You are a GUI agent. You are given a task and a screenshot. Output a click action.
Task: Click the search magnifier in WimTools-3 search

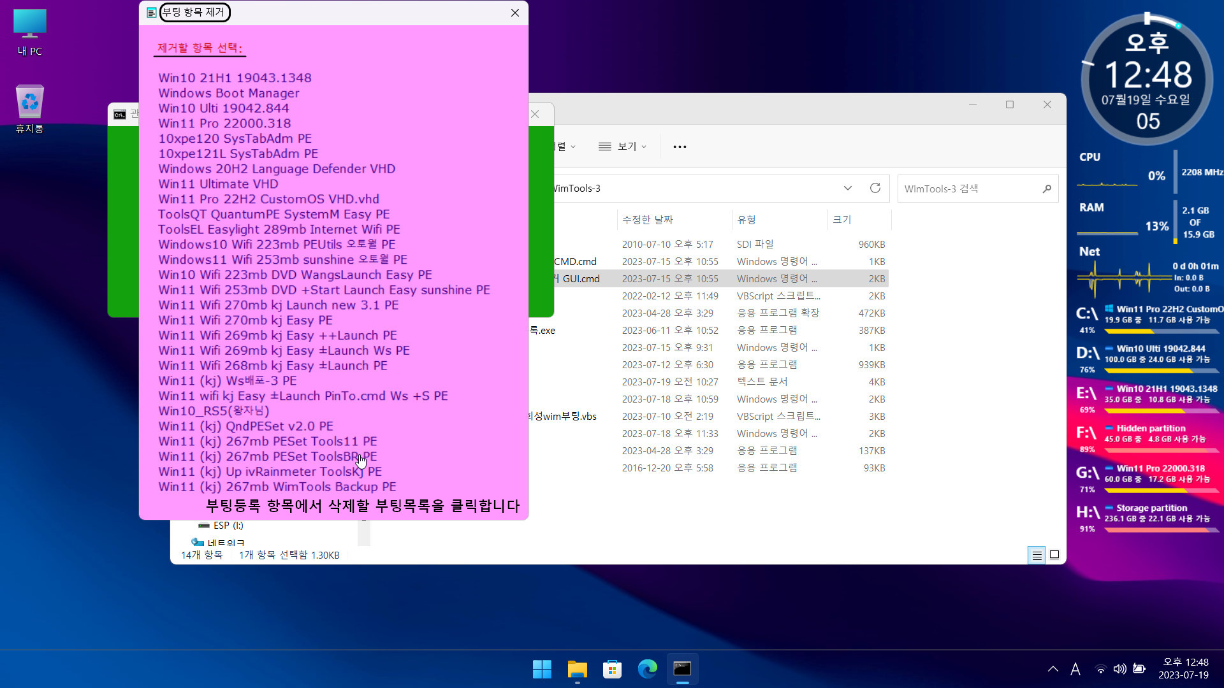[1047, 189]
